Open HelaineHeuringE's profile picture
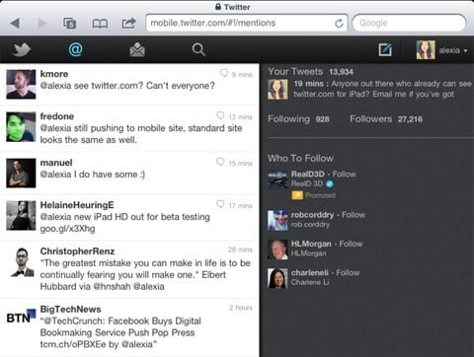The image size is (474, 357). (x=21, y=216)
